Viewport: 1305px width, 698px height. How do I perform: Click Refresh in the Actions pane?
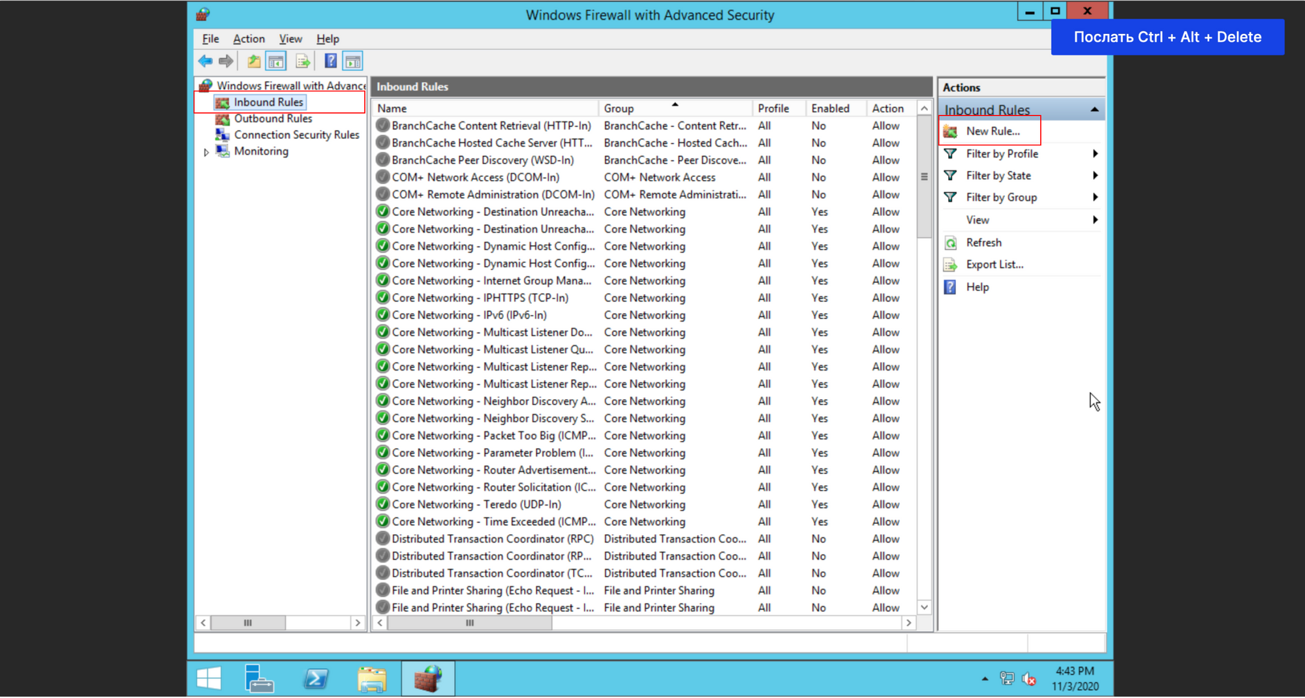(983, 243)
